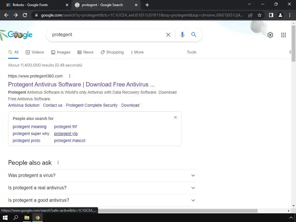Search for protegent super why
296x222 pixels.
point(31,134)
